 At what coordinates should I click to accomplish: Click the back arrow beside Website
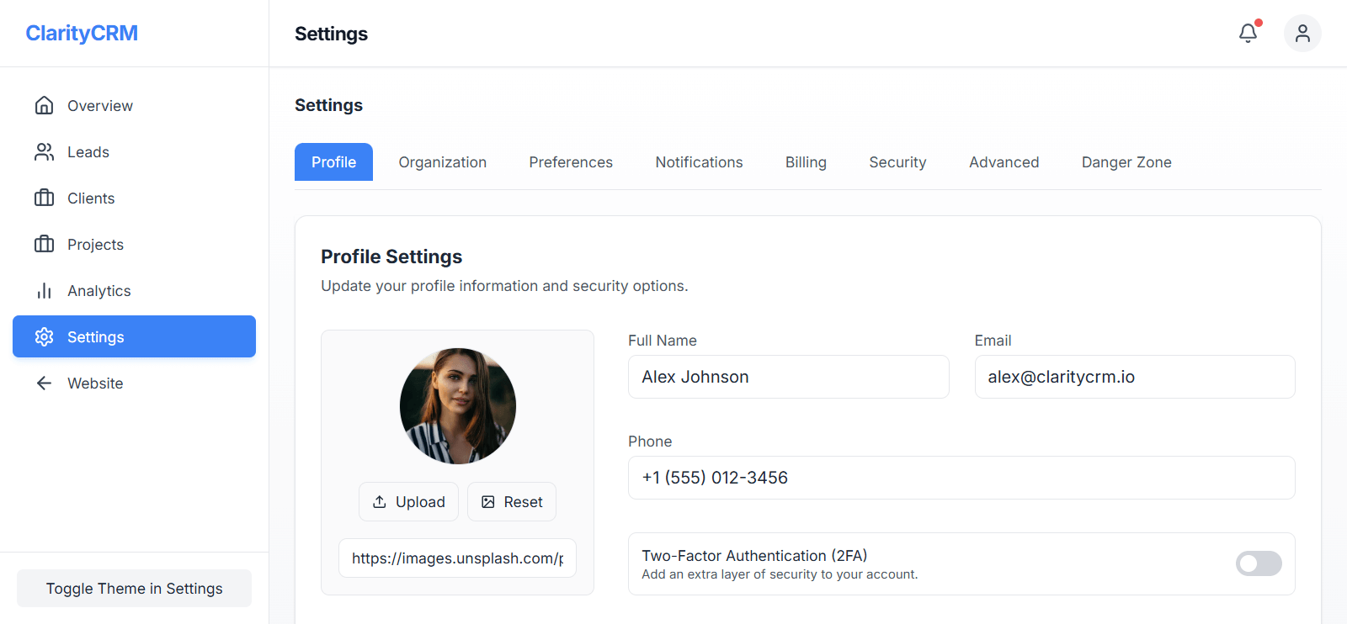(44, 383)
